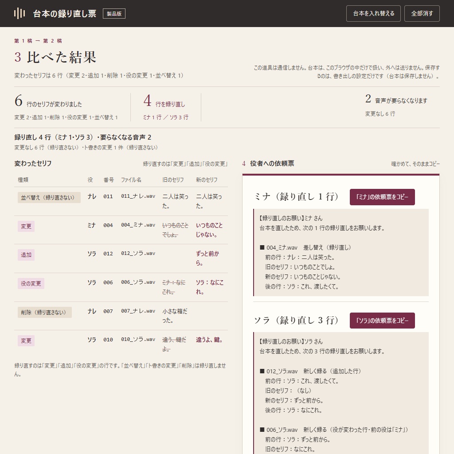Click the 製品版 badge in header

click(114, 14)
